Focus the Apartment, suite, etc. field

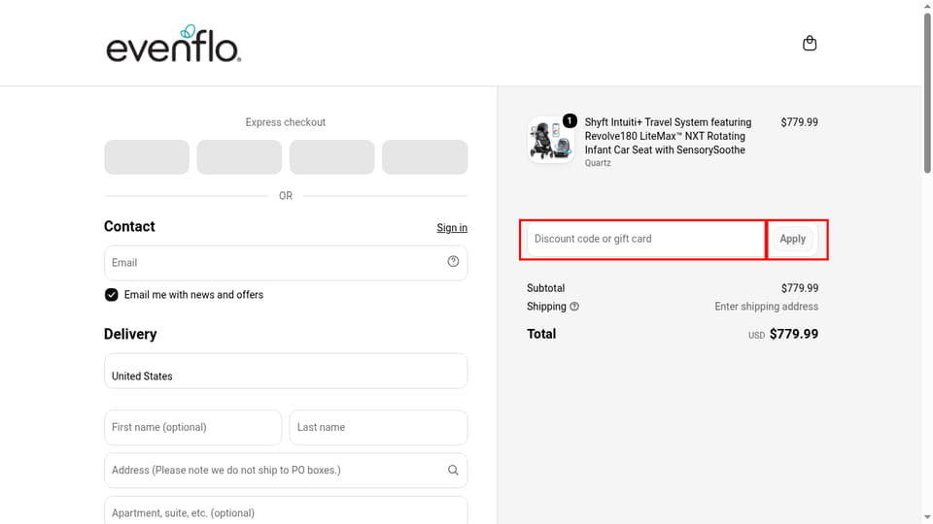click(x=286, y=510)
